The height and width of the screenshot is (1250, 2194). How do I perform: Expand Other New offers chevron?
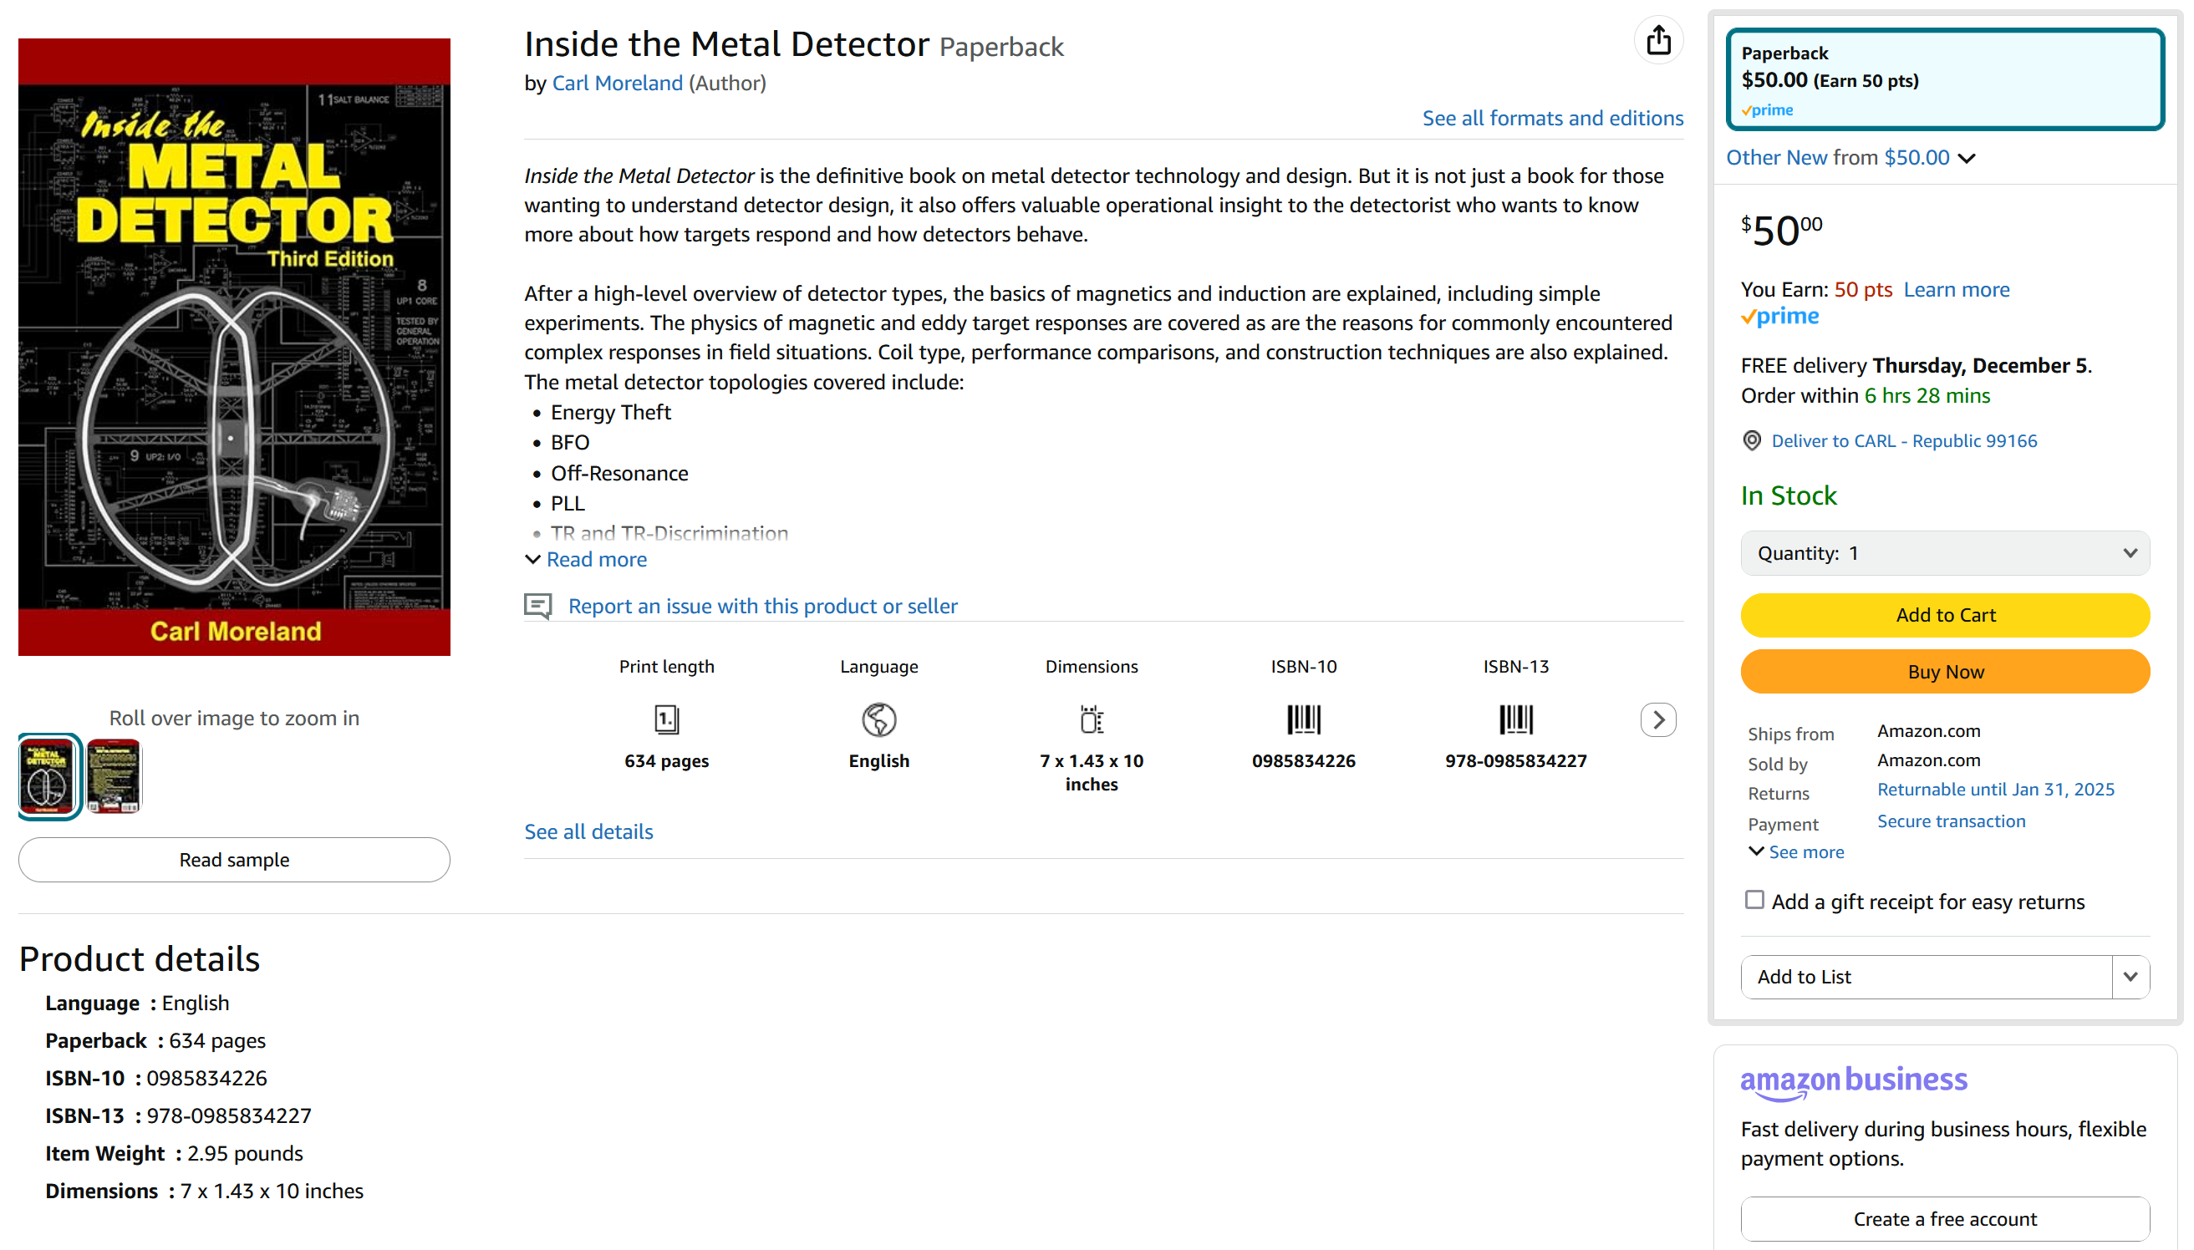pos(1967,158)
